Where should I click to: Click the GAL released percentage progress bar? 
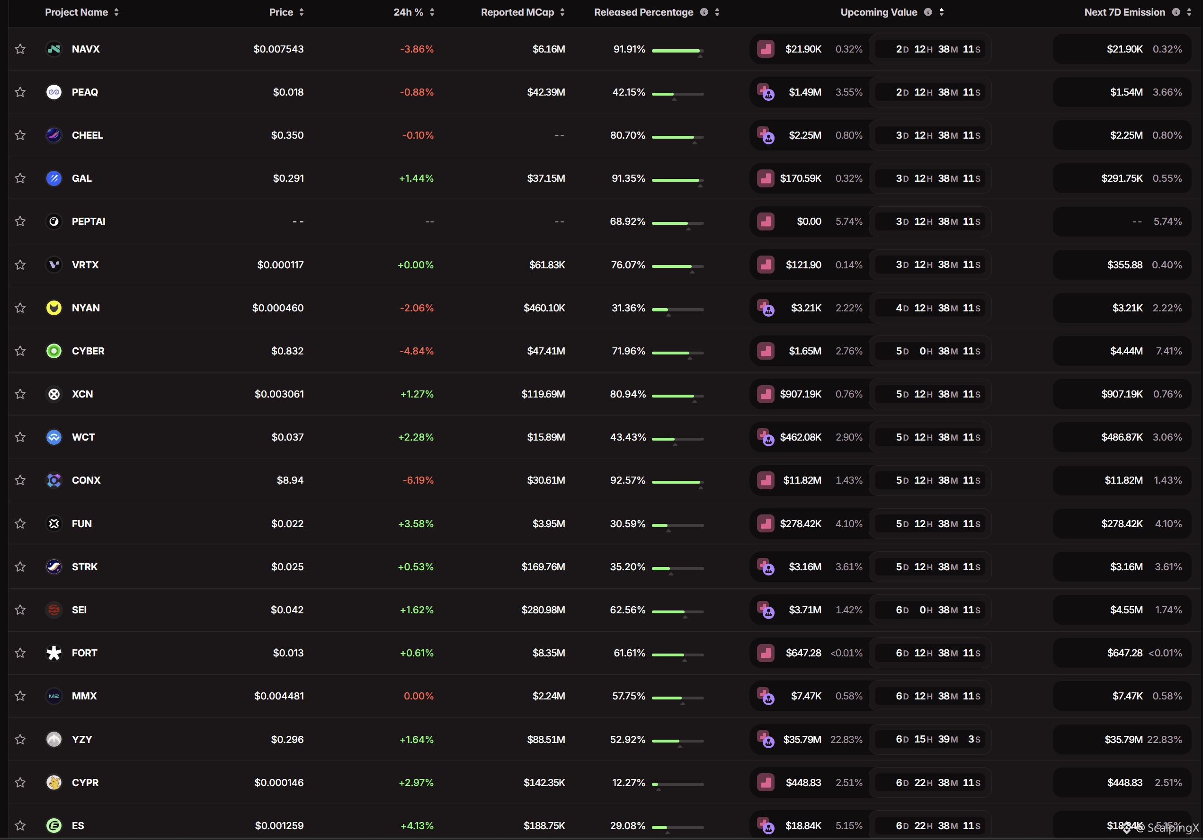[x=677, y=180]
